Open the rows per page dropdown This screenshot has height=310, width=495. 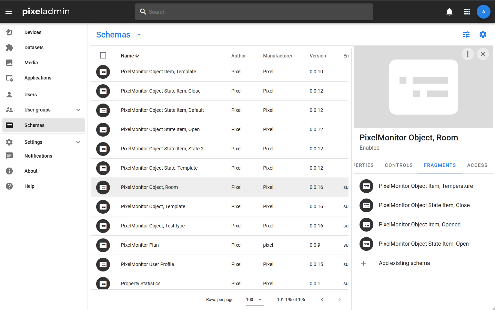pos(254,300)
